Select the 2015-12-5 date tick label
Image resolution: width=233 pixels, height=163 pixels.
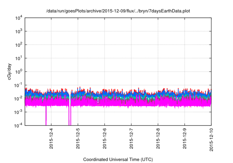[78, 139]
